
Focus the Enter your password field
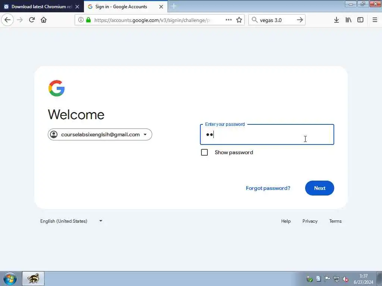click(267, 134)
